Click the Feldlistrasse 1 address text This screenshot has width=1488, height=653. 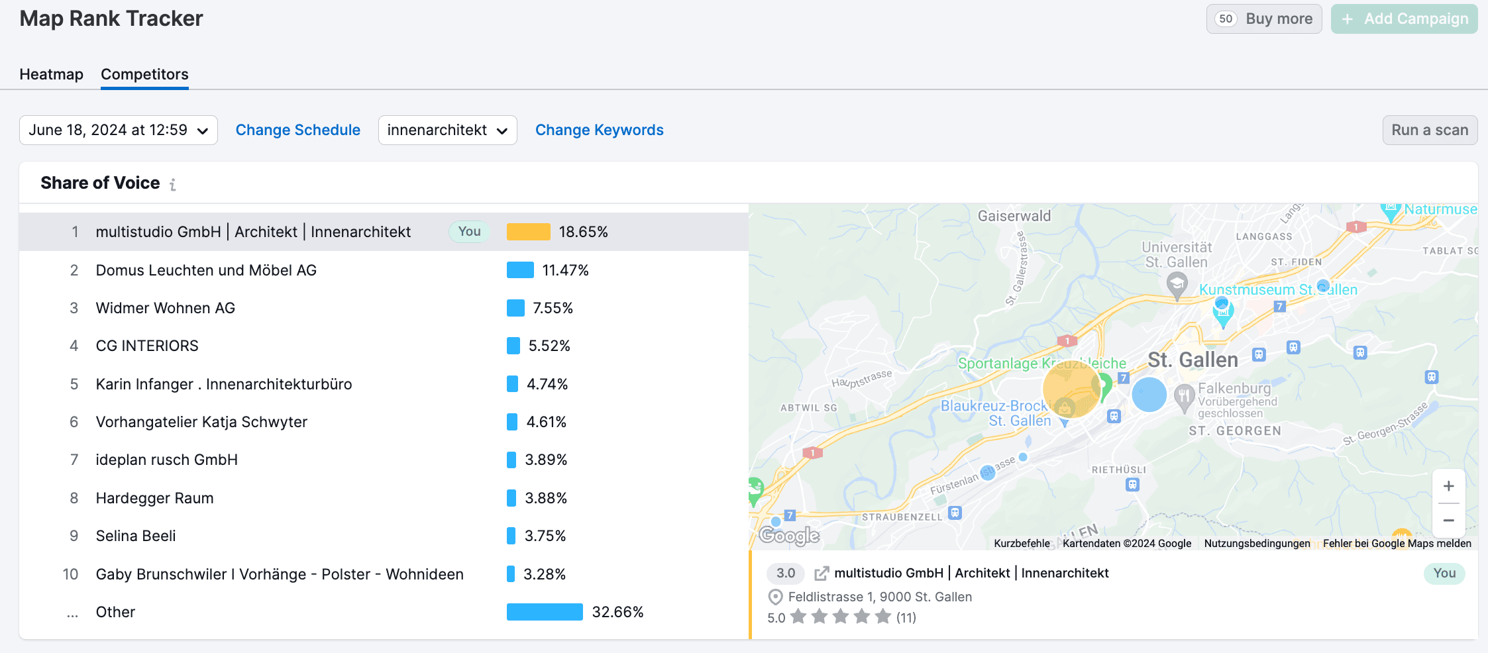[880, 597]
